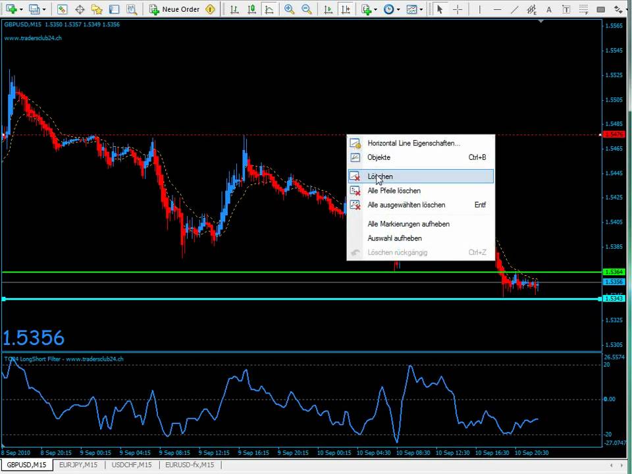Select the Text Label tool
The height and width of the screenshot is (474, 632).
(x=566, y=9)
